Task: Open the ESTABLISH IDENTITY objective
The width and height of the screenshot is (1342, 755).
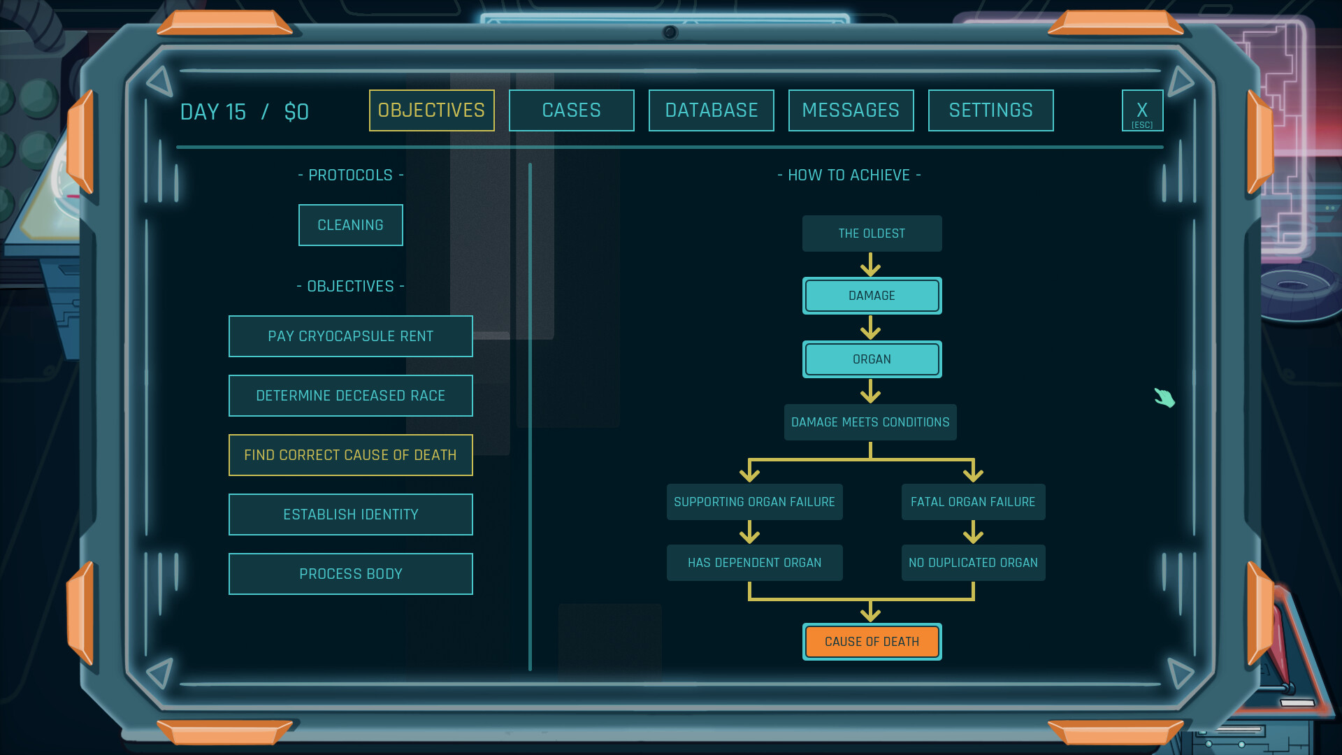Action: click(x=350, y=514)
